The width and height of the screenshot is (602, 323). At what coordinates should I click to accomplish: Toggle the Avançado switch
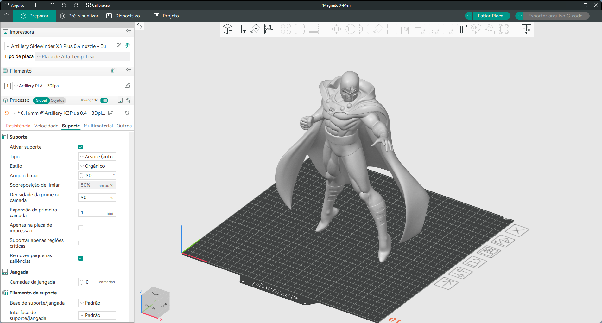click(x=104, y=100)
